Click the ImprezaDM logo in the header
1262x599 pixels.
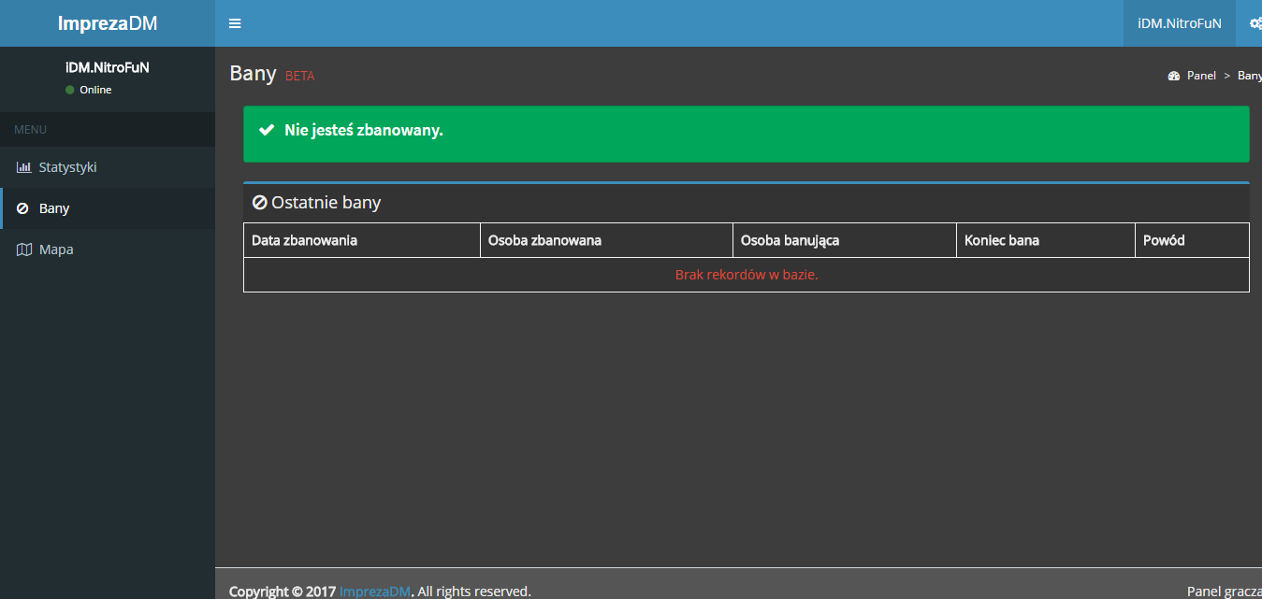tap(108, 23)
